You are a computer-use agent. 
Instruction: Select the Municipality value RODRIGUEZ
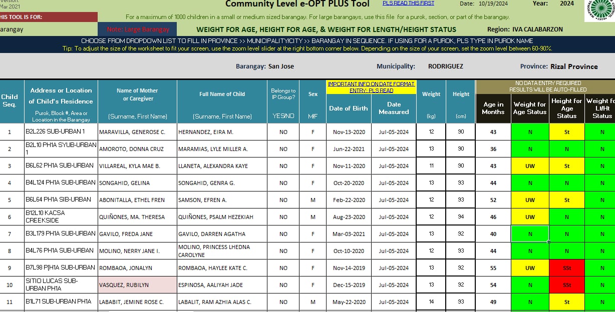tap(445, 66)
